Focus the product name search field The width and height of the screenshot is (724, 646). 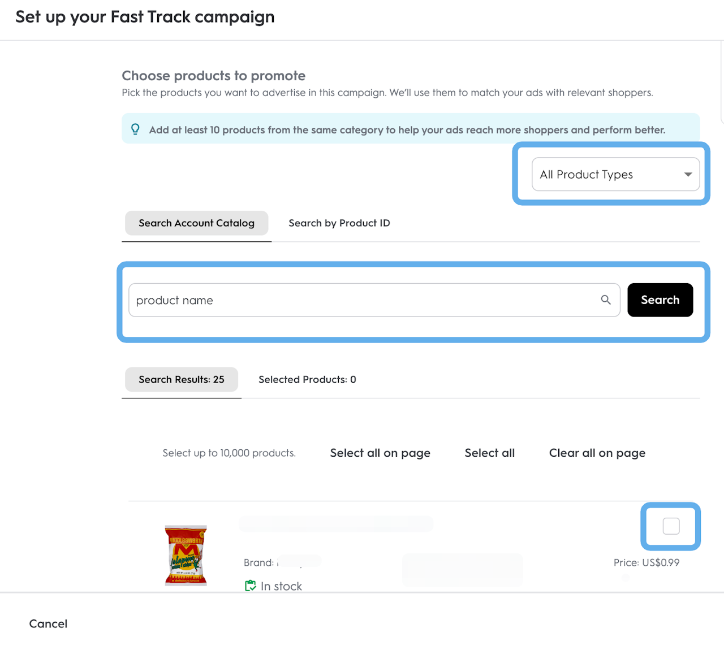[362, 300]
